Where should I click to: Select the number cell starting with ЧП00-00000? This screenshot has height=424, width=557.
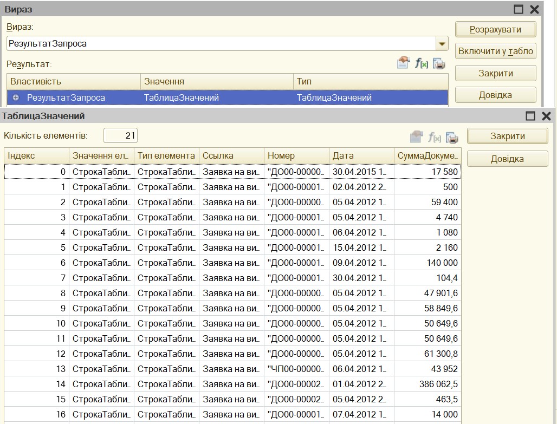[296, 369]
